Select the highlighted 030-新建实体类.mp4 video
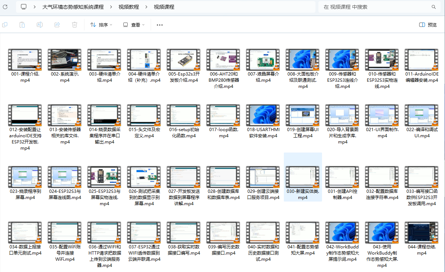This screenshot has height=272, width=445. pos(303,176)
